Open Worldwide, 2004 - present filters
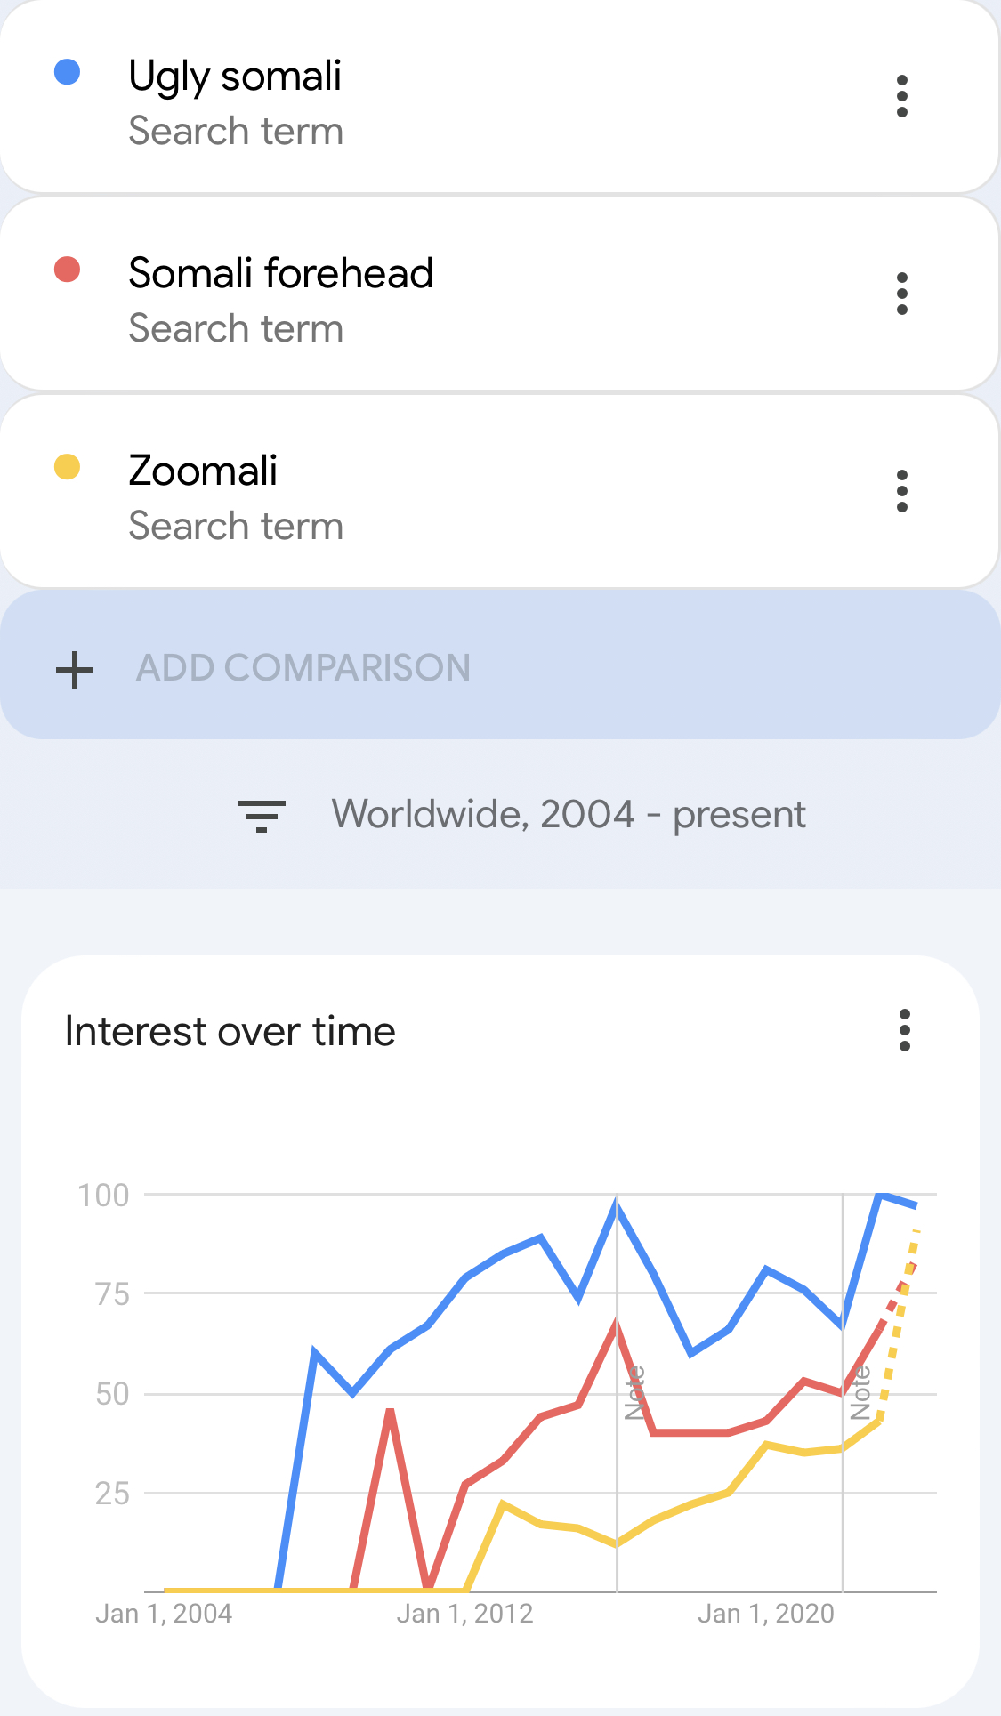Image resolution: width=1001 pixels, height=1716 pixels. point(569,815)
